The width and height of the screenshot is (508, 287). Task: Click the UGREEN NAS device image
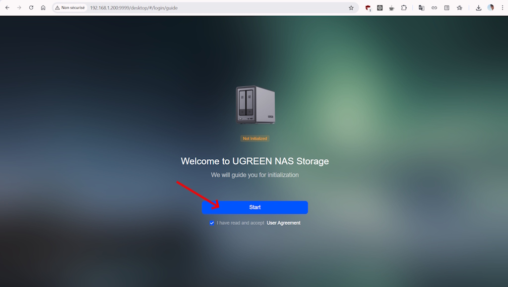[x=255, y=105]
